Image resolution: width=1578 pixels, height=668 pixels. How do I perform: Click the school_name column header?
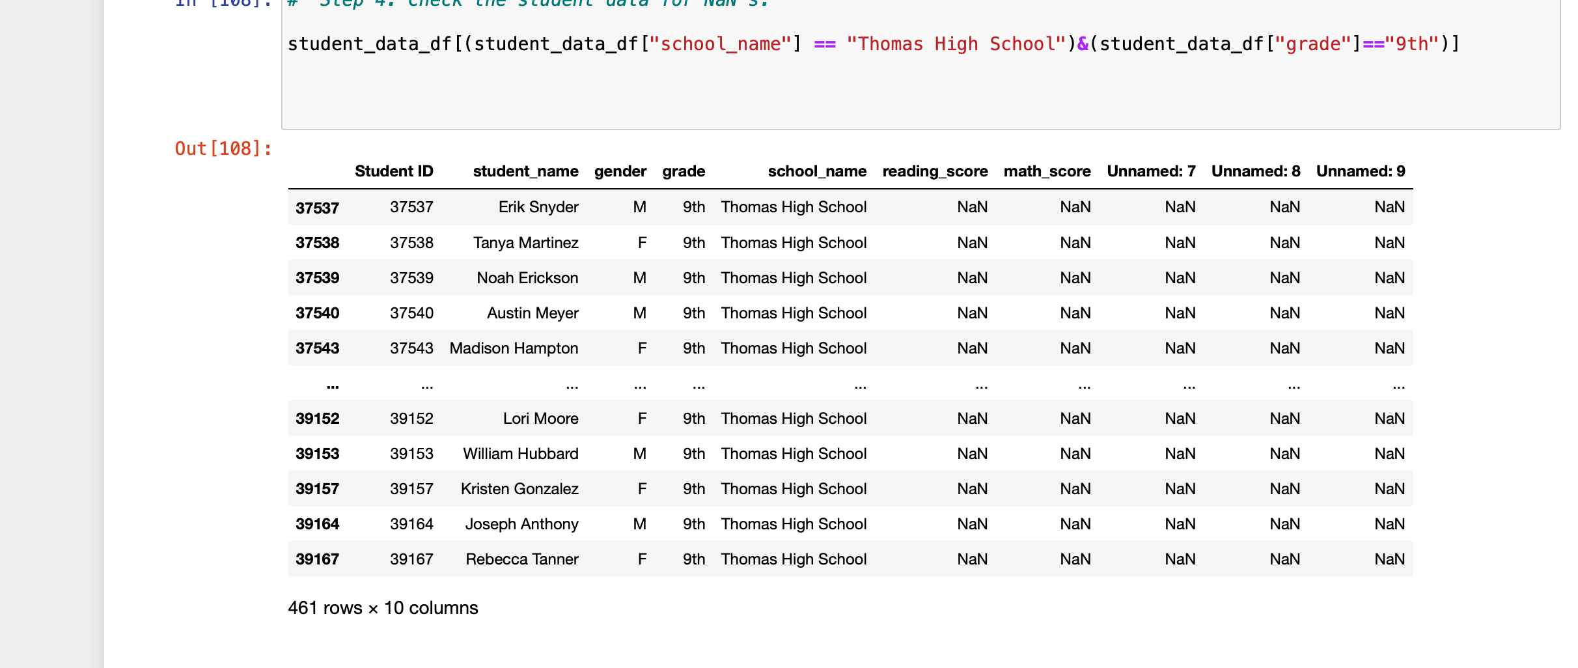coord(817,171)
